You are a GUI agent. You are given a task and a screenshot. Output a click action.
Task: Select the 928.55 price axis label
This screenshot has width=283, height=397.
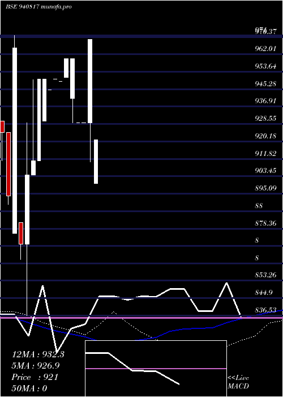click(x=265, y=119)
